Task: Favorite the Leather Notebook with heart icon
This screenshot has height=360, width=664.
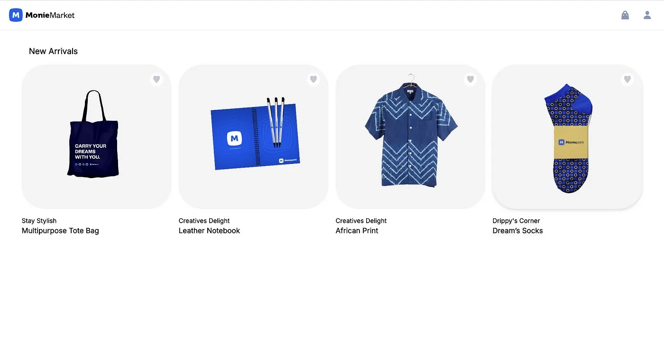Action: tap(314, 79)
